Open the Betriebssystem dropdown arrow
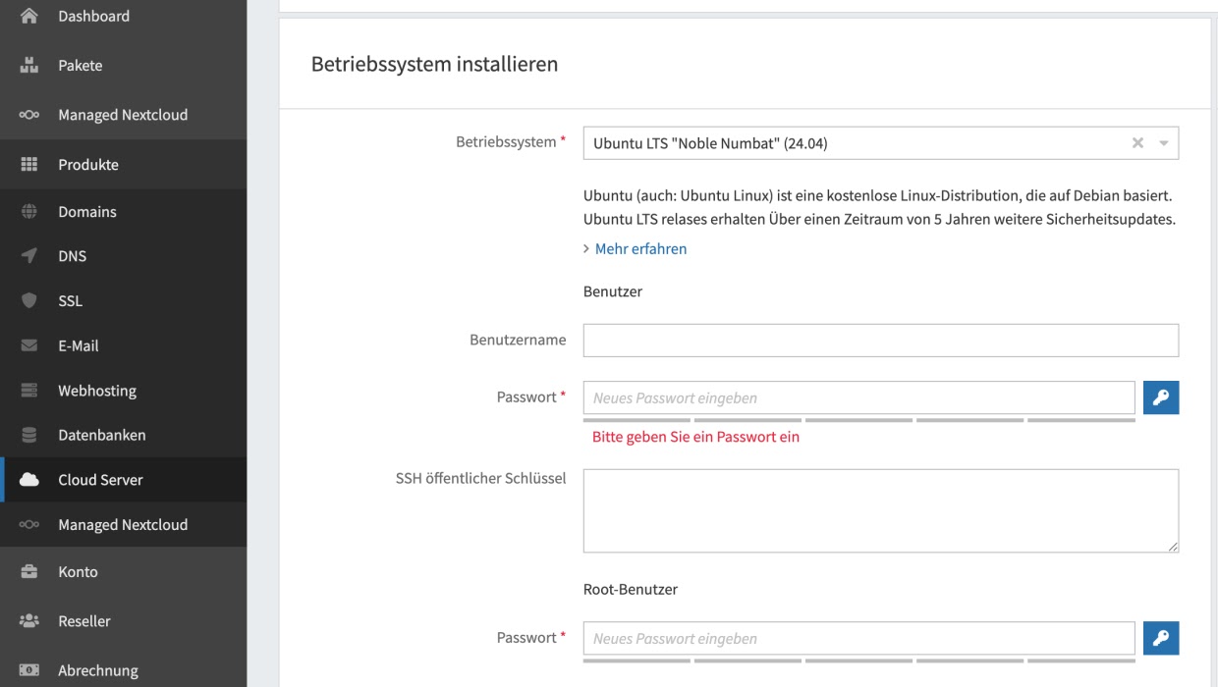Image resolution: width=1218 pixels, height=687 pixels. (x=1164, y=143)
